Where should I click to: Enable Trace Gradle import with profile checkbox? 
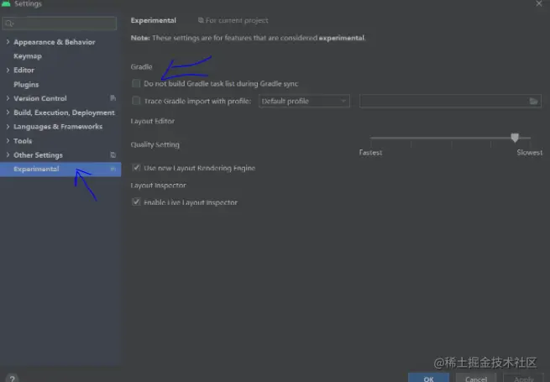(x=136, y=101)
